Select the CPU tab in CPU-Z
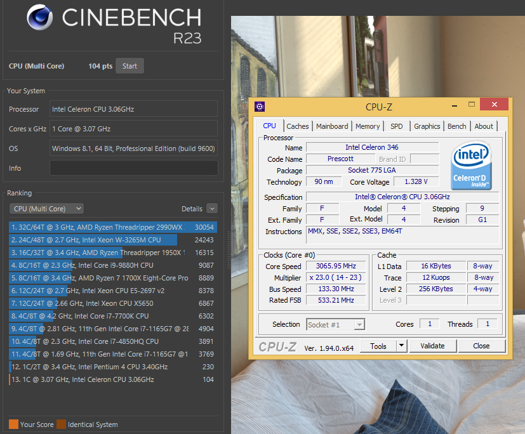 click(269, 126)
